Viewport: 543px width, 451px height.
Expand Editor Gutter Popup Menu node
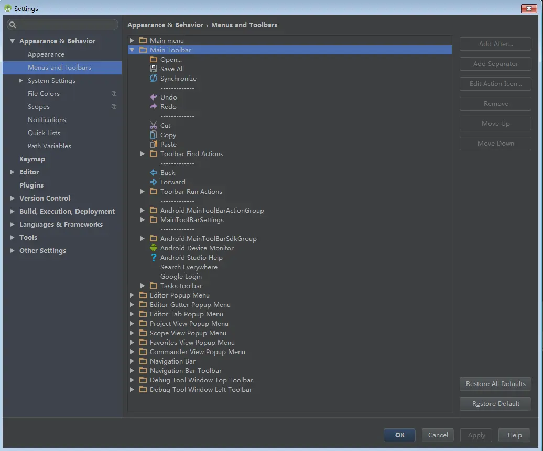click(x=132, y=304)
